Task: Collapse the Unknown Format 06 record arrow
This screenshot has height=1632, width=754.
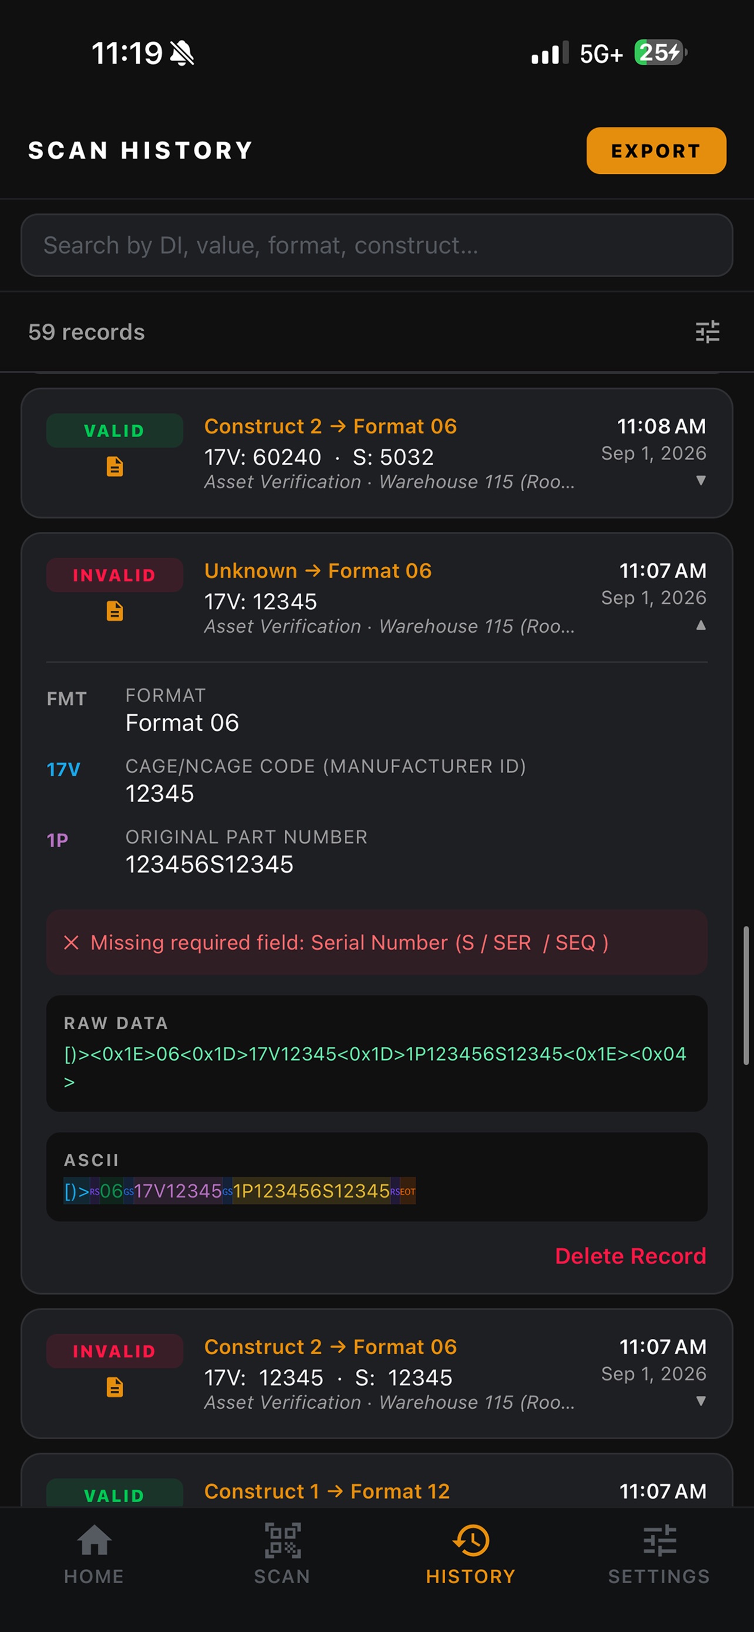Action: [700, 624]
